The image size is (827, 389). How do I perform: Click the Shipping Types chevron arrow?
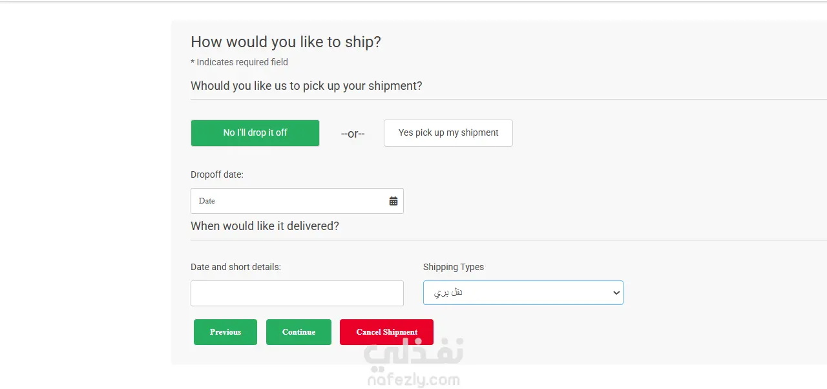pos(616,293)
